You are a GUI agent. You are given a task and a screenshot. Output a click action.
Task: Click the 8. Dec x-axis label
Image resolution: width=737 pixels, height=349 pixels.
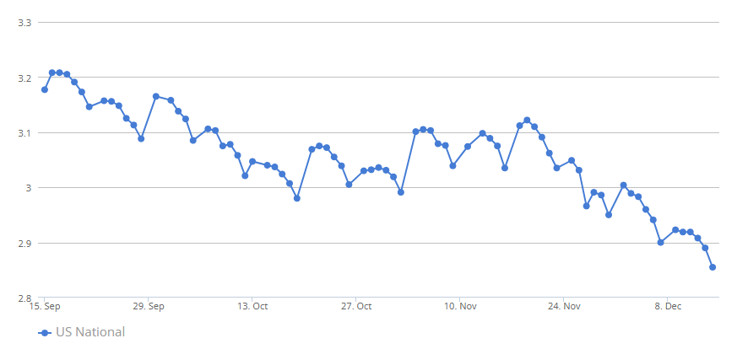pyautogui.click(x=667, y=306)
